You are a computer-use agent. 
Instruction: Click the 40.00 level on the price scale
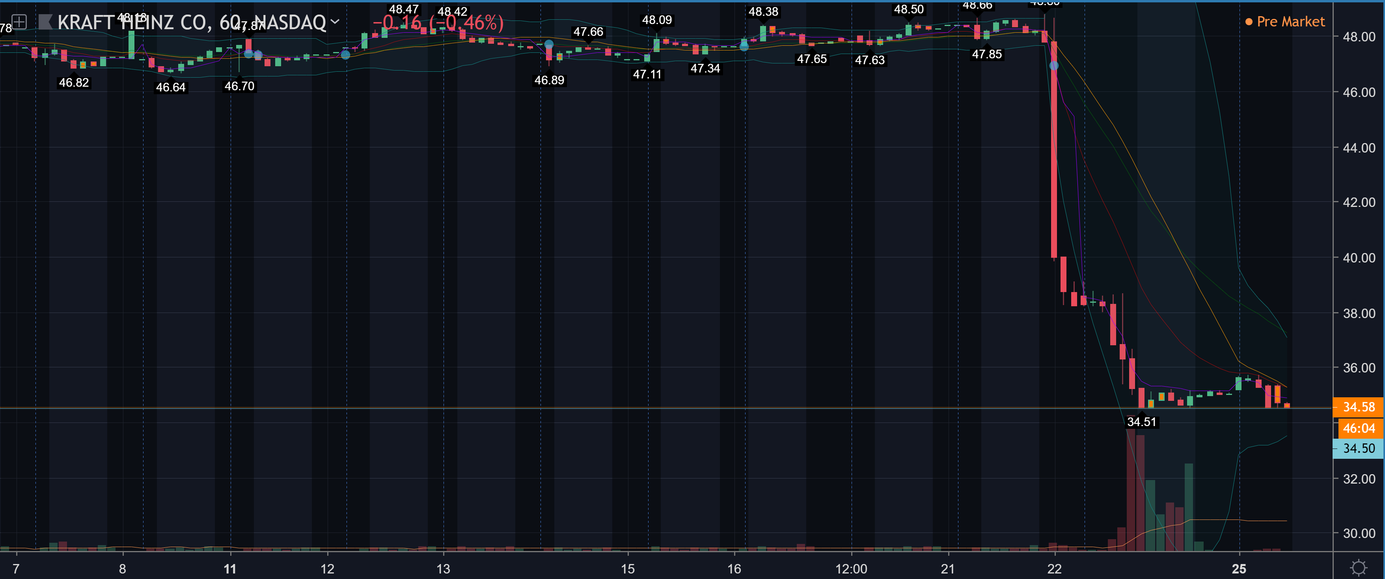tap(1359, 258)
